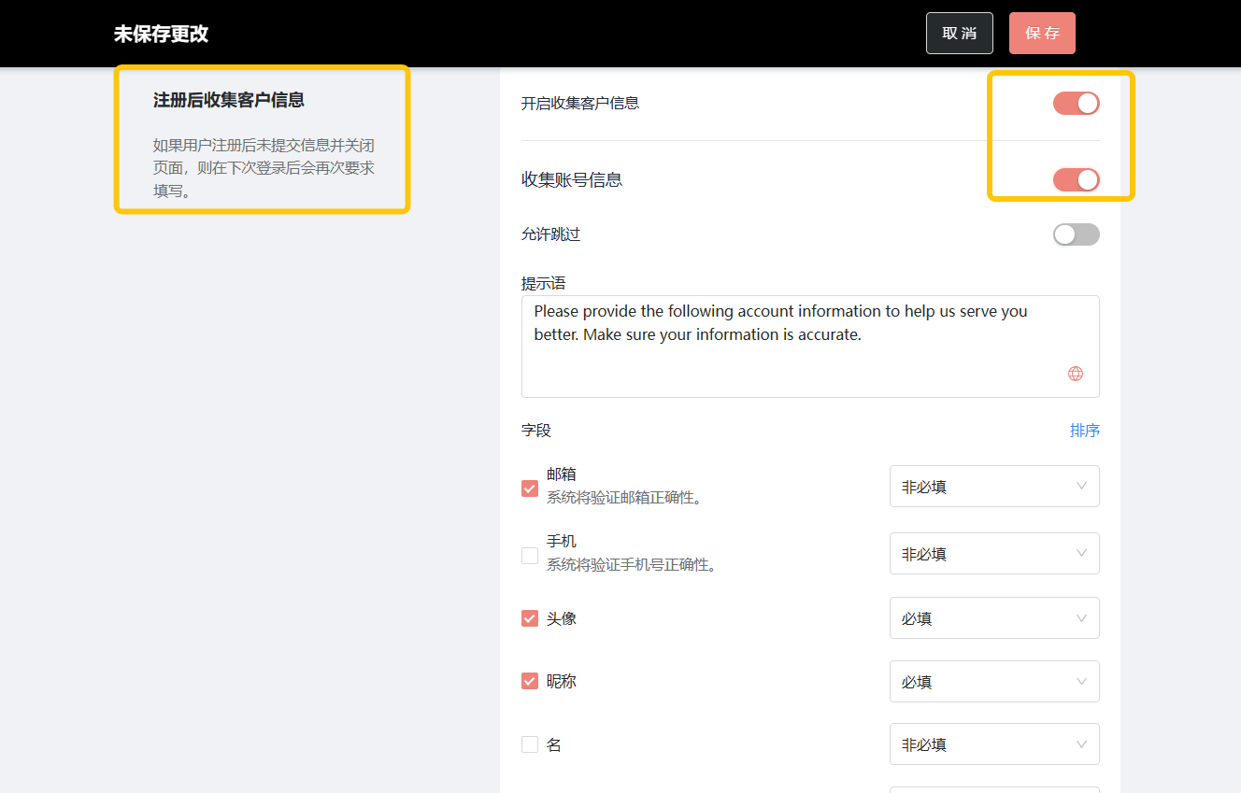Click the 排序 link
This screenshot has height=793, width=1241.
1085,431
